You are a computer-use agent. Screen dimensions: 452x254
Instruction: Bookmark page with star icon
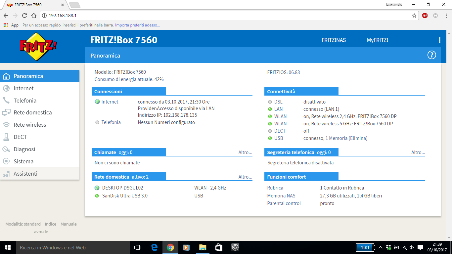pyautogui.click(x=414, y=16)
